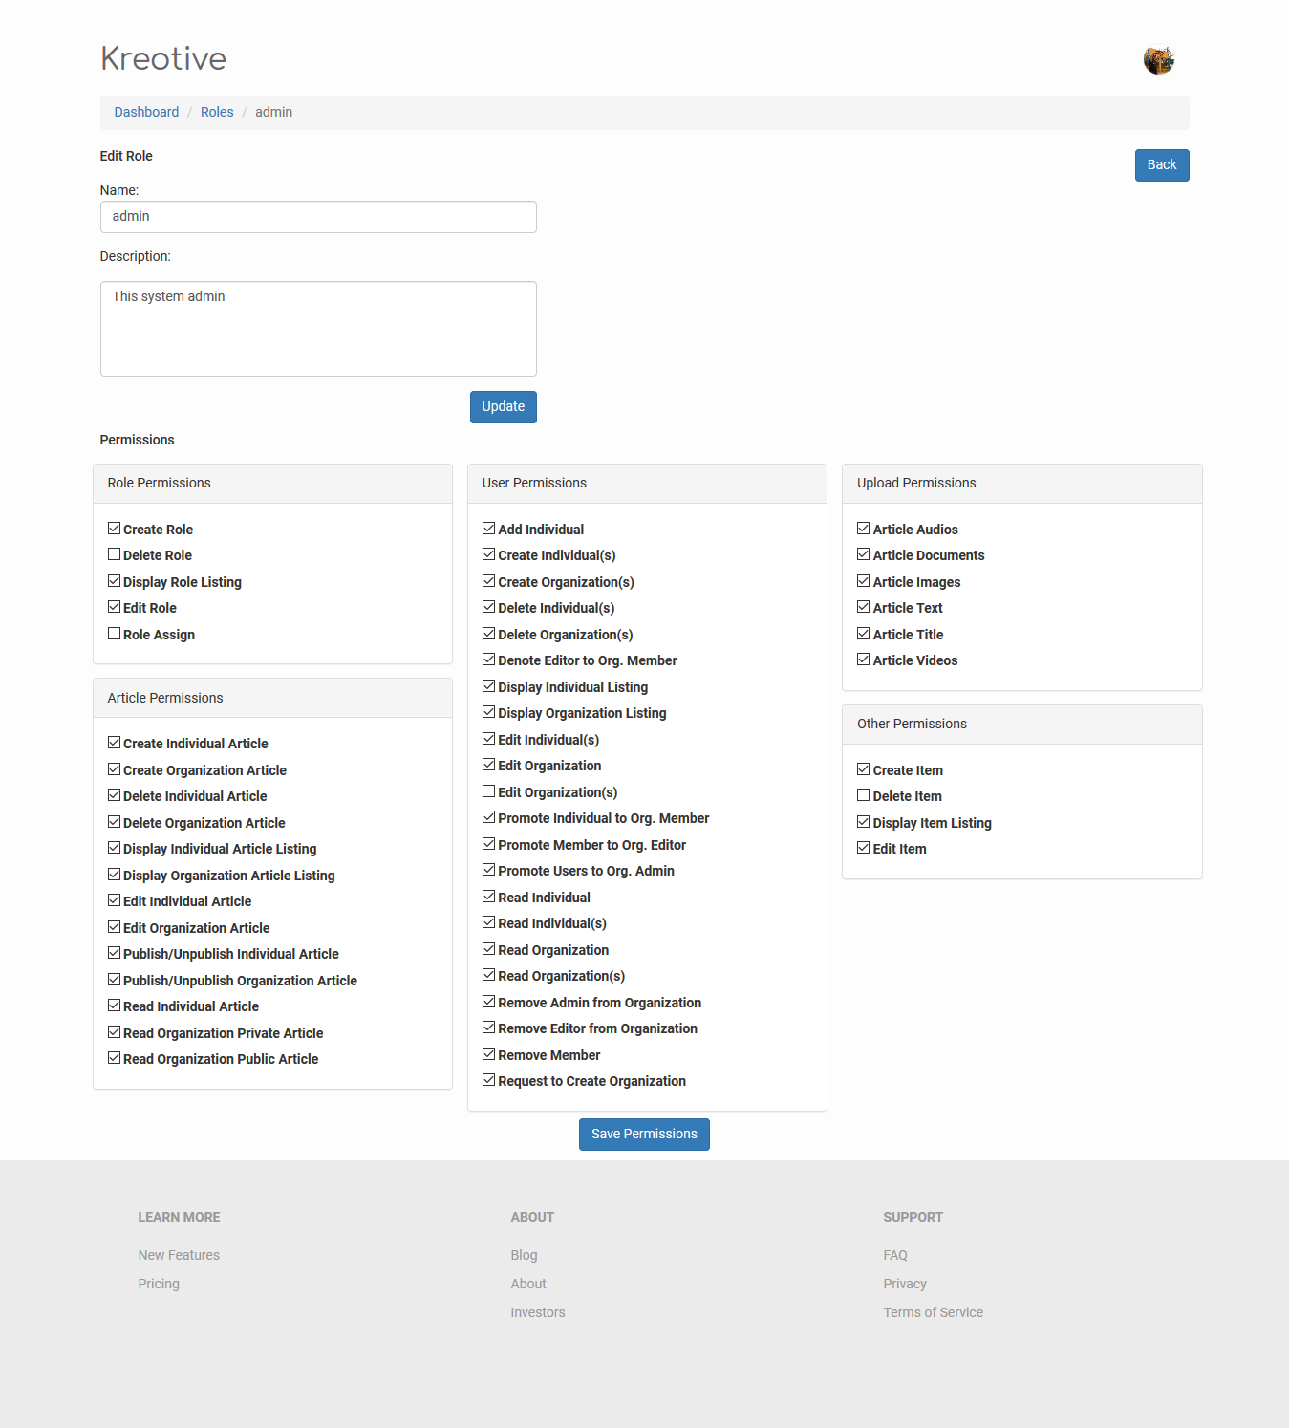1289x1428 pixels.
Task: Focus the role Name input field
Action: point(318,217)
